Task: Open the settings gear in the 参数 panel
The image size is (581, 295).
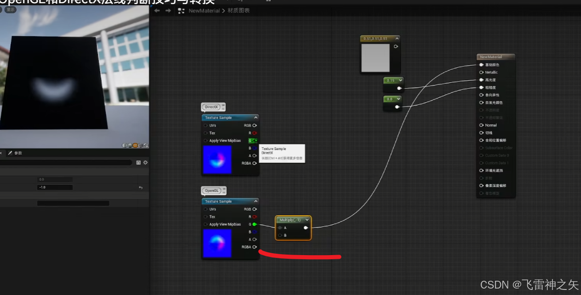Action: [x=145, y=162]
